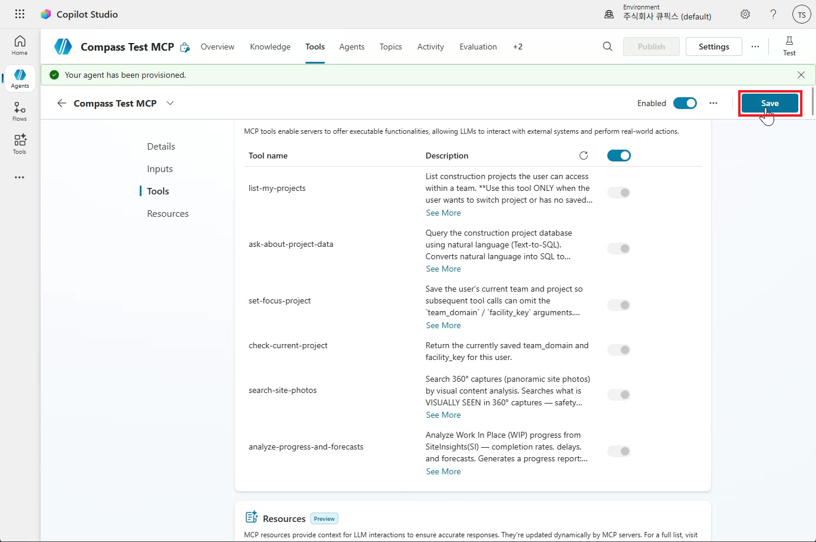Expand the +2 more tabs menu

(518, 47)
